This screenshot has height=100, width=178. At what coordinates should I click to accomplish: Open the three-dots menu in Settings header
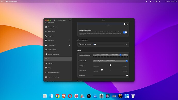tap(70, 20)
